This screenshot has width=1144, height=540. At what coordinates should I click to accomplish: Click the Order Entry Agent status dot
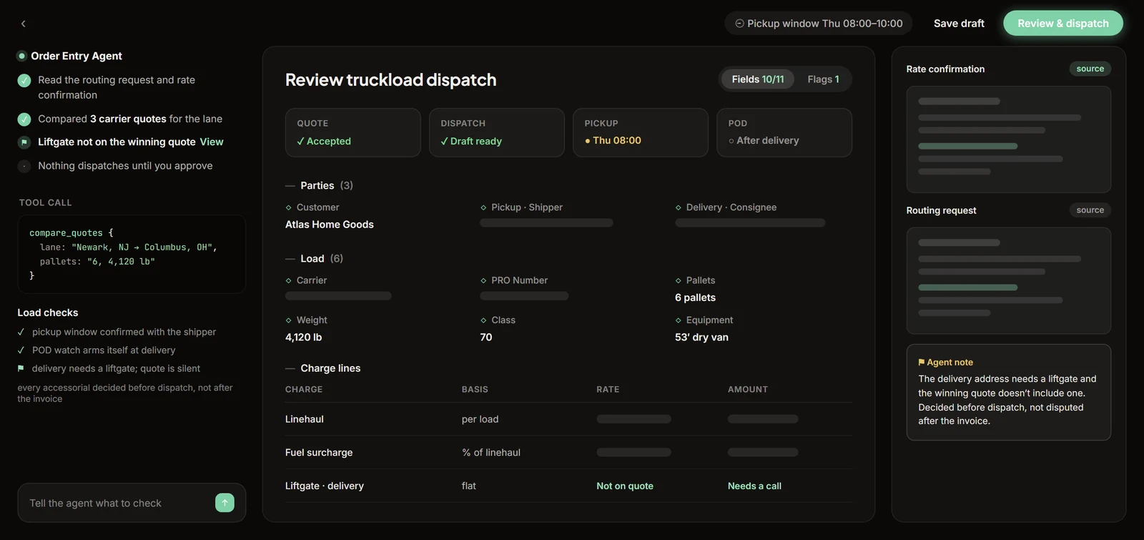pos(22,56)
